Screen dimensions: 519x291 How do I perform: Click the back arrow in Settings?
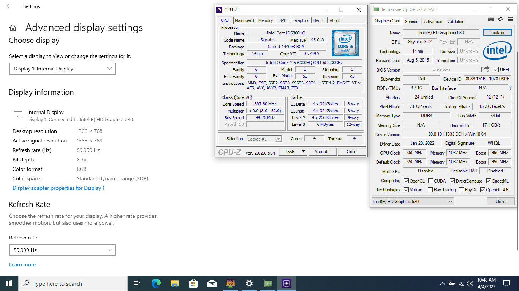point(9,6)
